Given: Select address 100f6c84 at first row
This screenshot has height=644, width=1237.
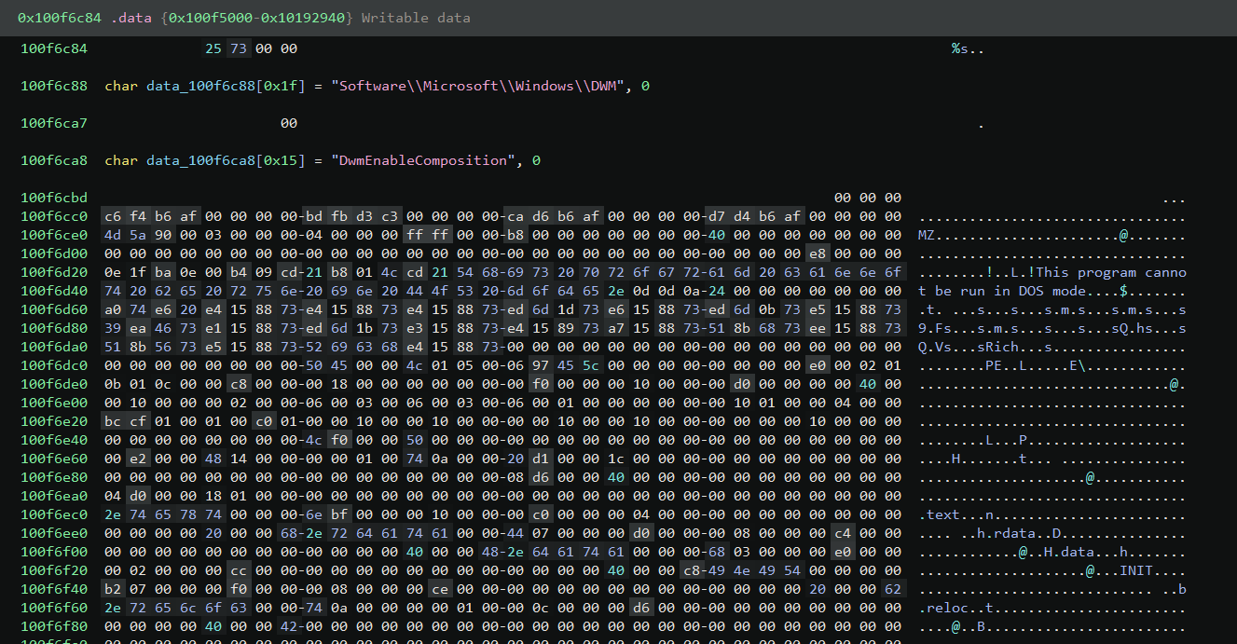Looking at the screenshot, I should 54,48.
